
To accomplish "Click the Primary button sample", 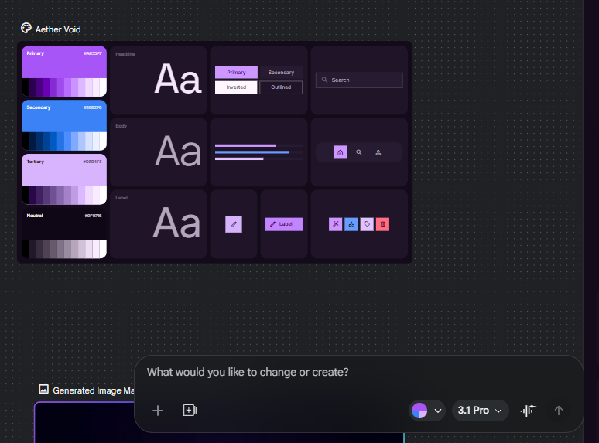I will [236, 73].
